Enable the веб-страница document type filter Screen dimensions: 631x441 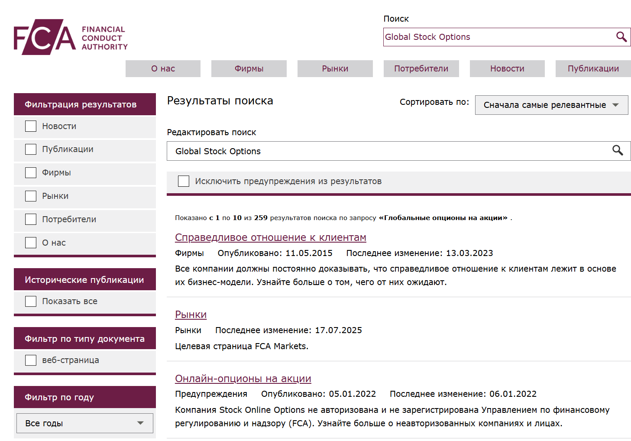click(x=31, y=360)
